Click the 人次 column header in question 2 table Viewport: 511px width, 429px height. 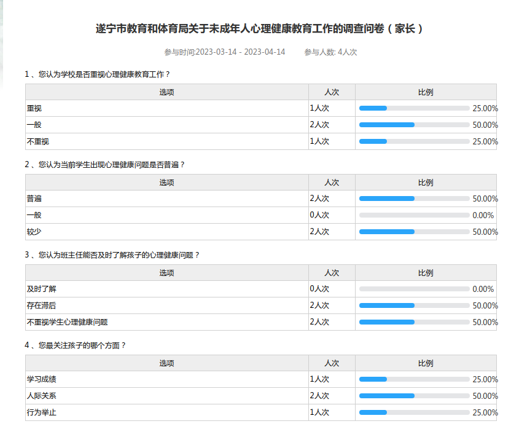click(332, 183)
